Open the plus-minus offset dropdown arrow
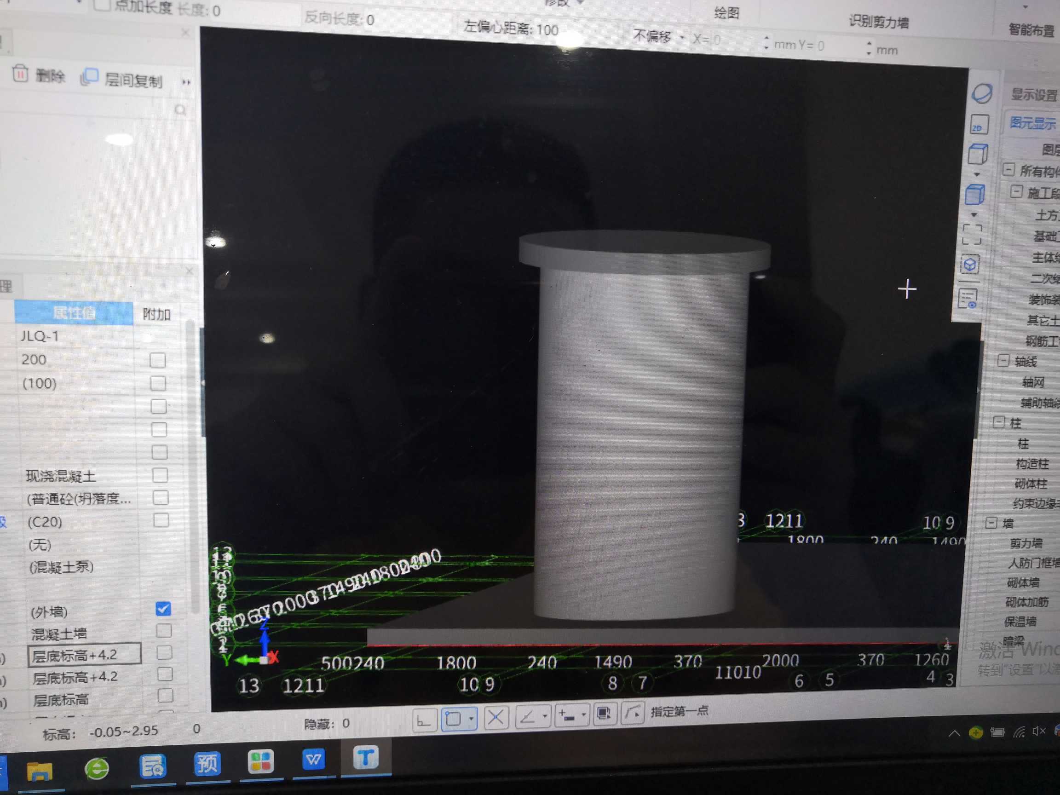Viewport: 1060px width, 795px height. 584,715
